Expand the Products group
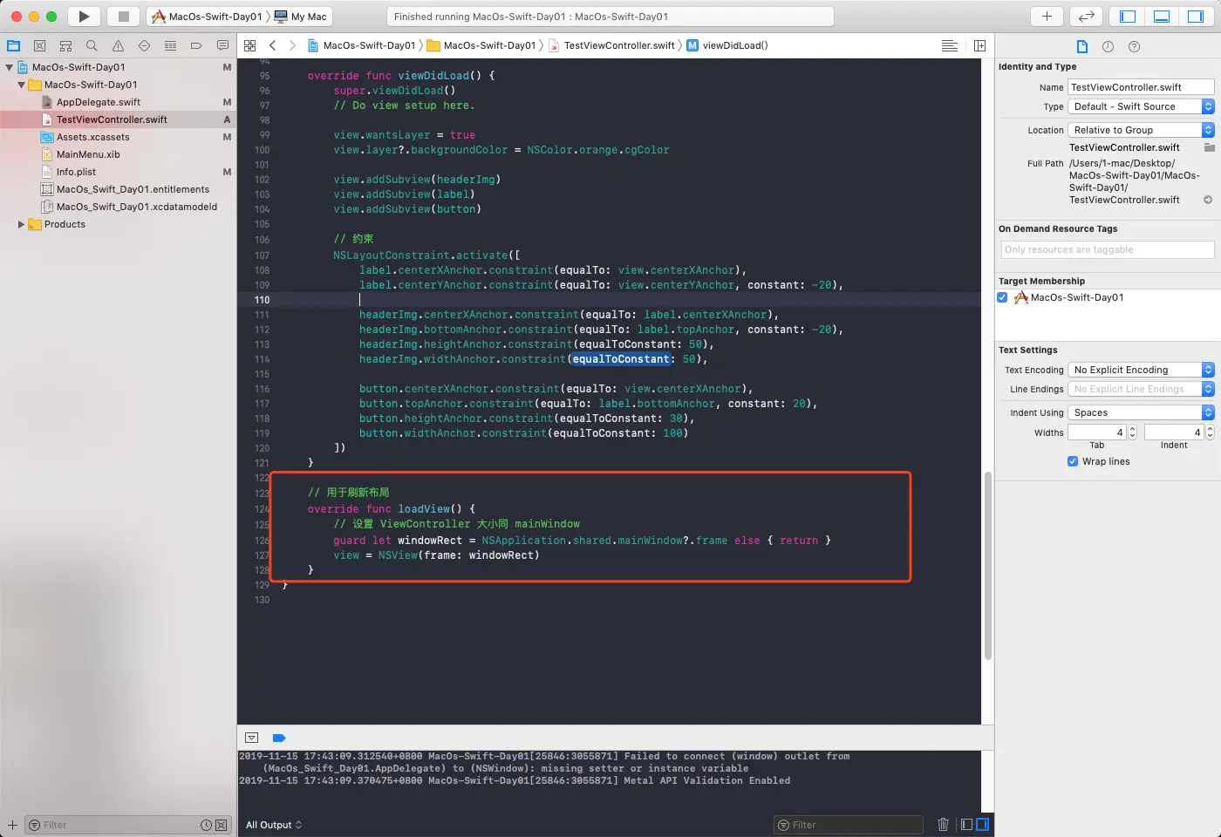1221x837 pixels. [22, 224]
